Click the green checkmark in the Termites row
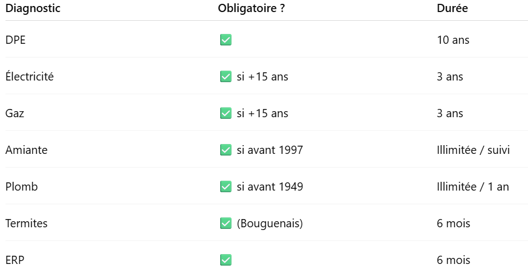The height and width of the screenshot is (276, 528). click(225, 223)
